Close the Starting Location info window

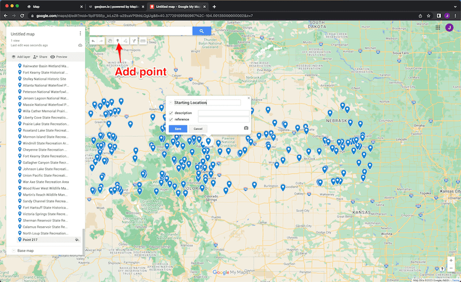[x=249, y=98]
